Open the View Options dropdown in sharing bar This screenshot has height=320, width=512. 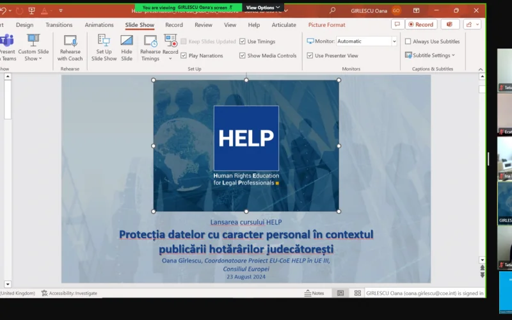coord(262,8)
